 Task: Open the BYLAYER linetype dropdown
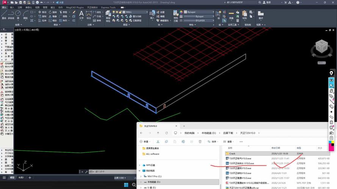pos(213,20)
